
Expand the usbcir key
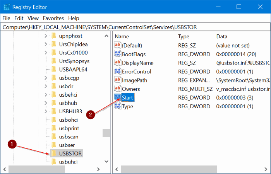46,86
